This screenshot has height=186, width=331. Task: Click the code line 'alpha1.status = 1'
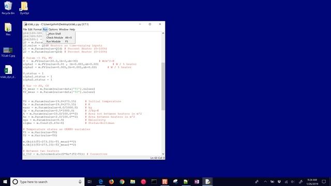[x=37, y=76]
